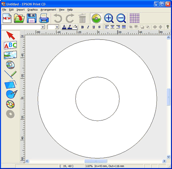Click the Delete trash can icon
Viewport: 172px width, 169px height.
[x=82, y=18]
